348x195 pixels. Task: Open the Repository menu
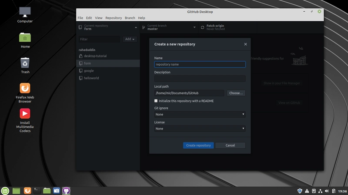coord(114,18)
